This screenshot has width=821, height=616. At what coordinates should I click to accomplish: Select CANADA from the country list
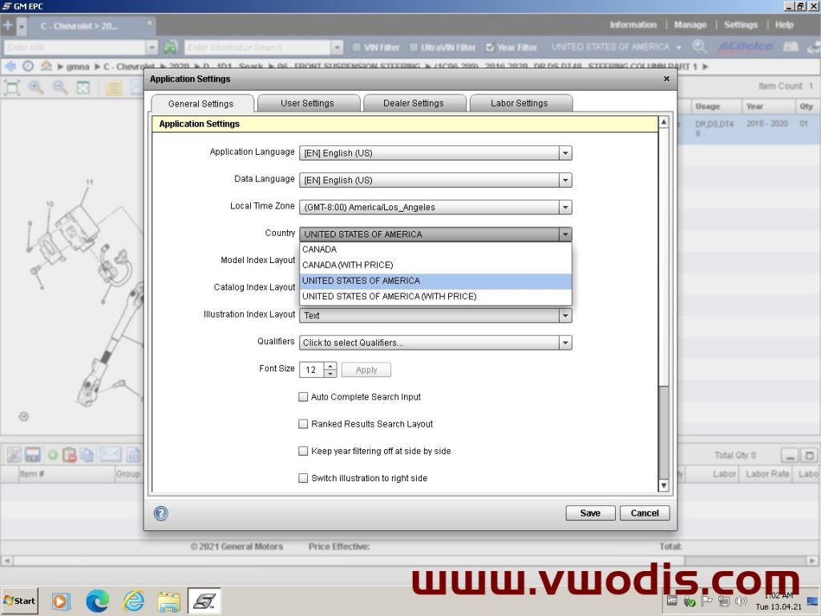435,249
